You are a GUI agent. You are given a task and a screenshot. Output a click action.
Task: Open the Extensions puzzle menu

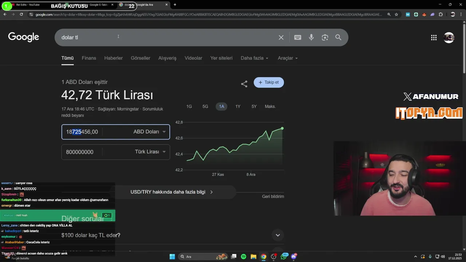coord(441,14)
